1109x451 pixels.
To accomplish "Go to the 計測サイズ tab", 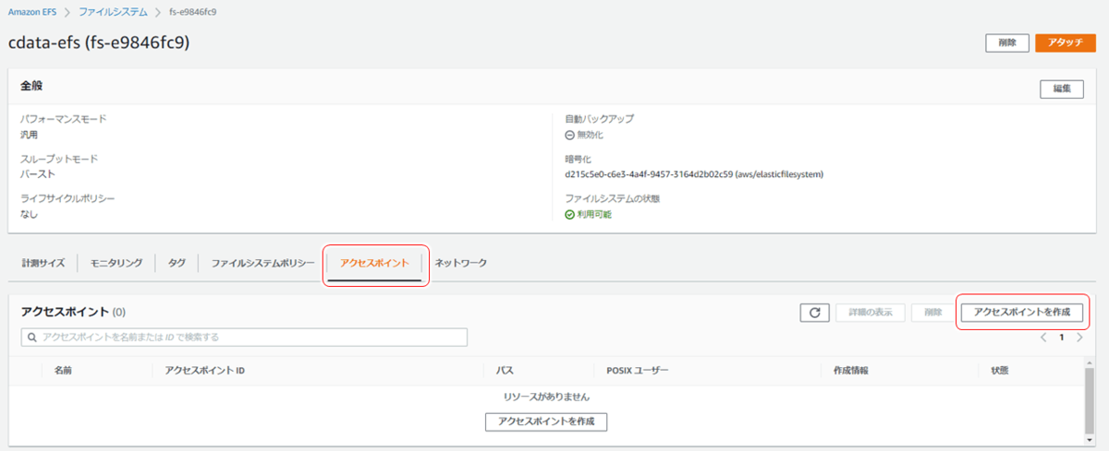I will (x=43, y=263).
